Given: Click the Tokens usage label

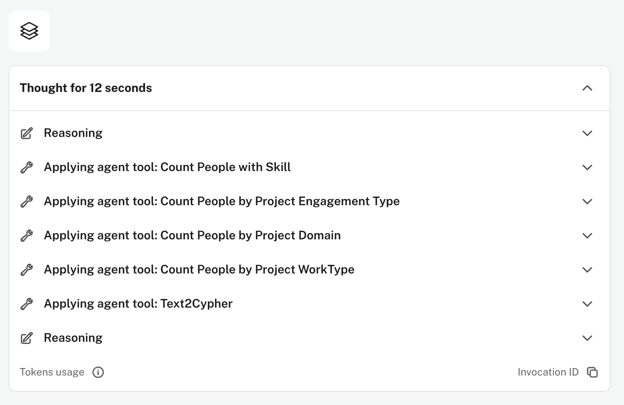Looking at the screenshot, I should click(x=52, y=372).
